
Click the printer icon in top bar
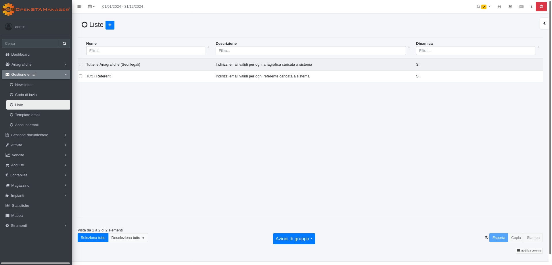coord(499,7)
